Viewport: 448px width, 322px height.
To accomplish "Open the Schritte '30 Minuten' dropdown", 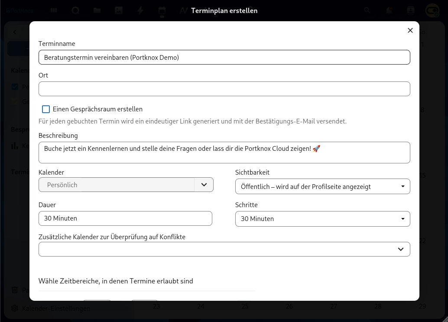I will point(322,219).
